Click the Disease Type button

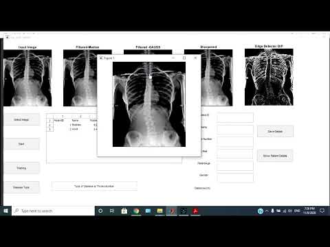point(21,187)
